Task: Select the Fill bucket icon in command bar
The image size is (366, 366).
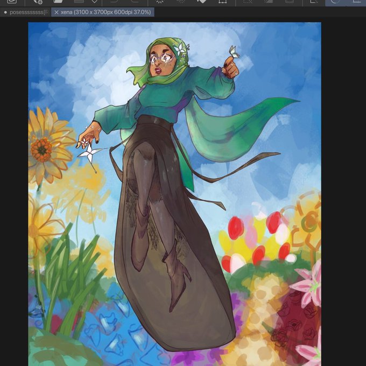Action: click(202, 2)
